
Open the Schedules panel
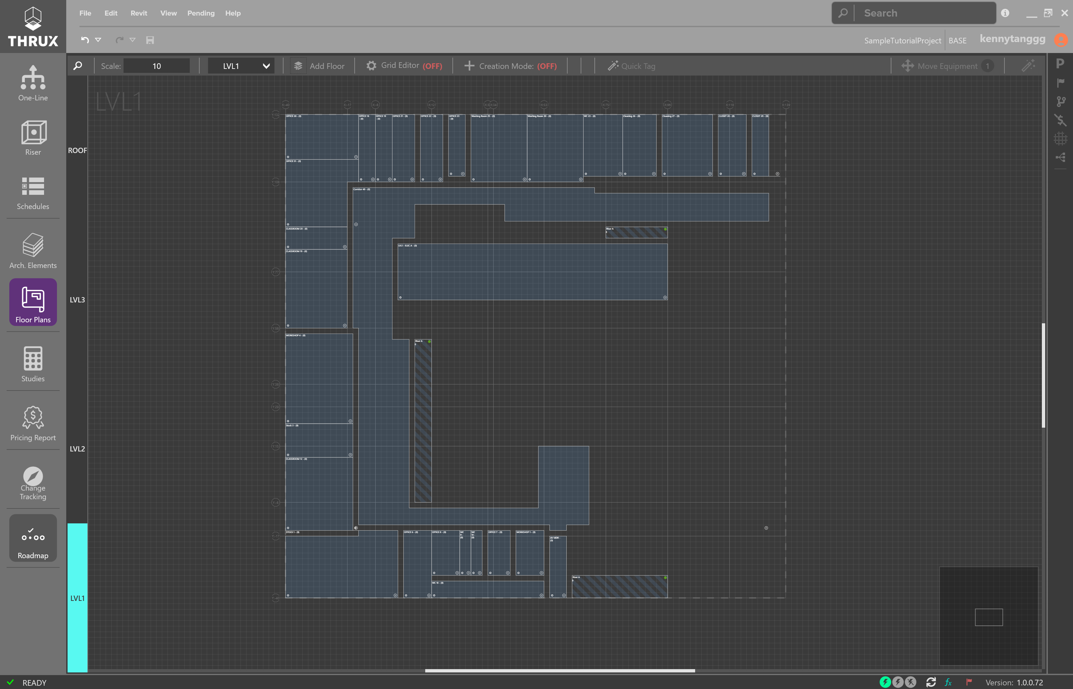pyautogui.click(x=33, y=193)
